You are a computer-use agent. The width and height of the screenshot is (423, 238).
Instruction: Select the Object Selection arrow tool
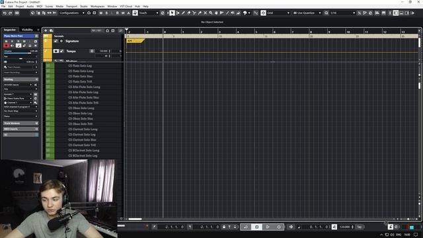(172, 13)
